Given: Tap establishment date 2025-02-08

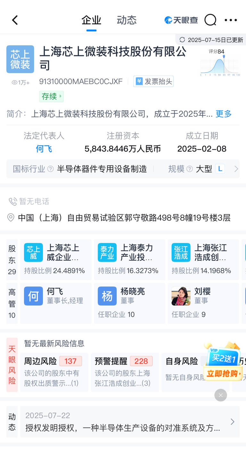Looking at the screenshot, I should [x=202, y=149].
